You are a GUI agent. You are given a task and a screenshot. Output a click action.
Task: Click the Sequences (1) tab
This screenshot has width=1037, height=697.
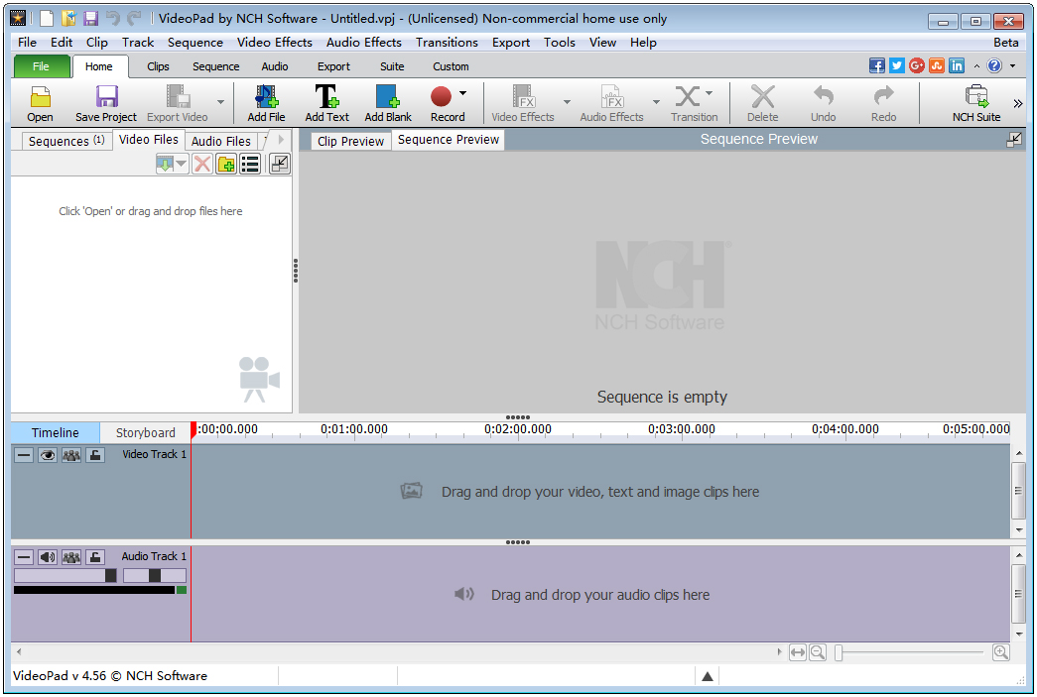coord(66,141)
